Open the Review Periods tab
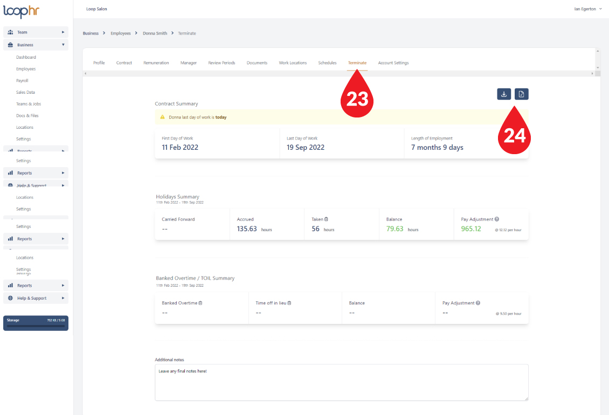Image resolution: width=609 pixels, height=415 pixels. click(222, 63)
